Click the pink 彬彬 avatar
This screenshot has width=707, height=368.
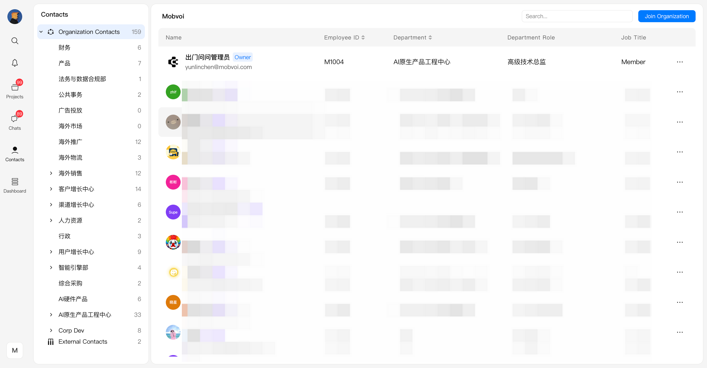173,182
